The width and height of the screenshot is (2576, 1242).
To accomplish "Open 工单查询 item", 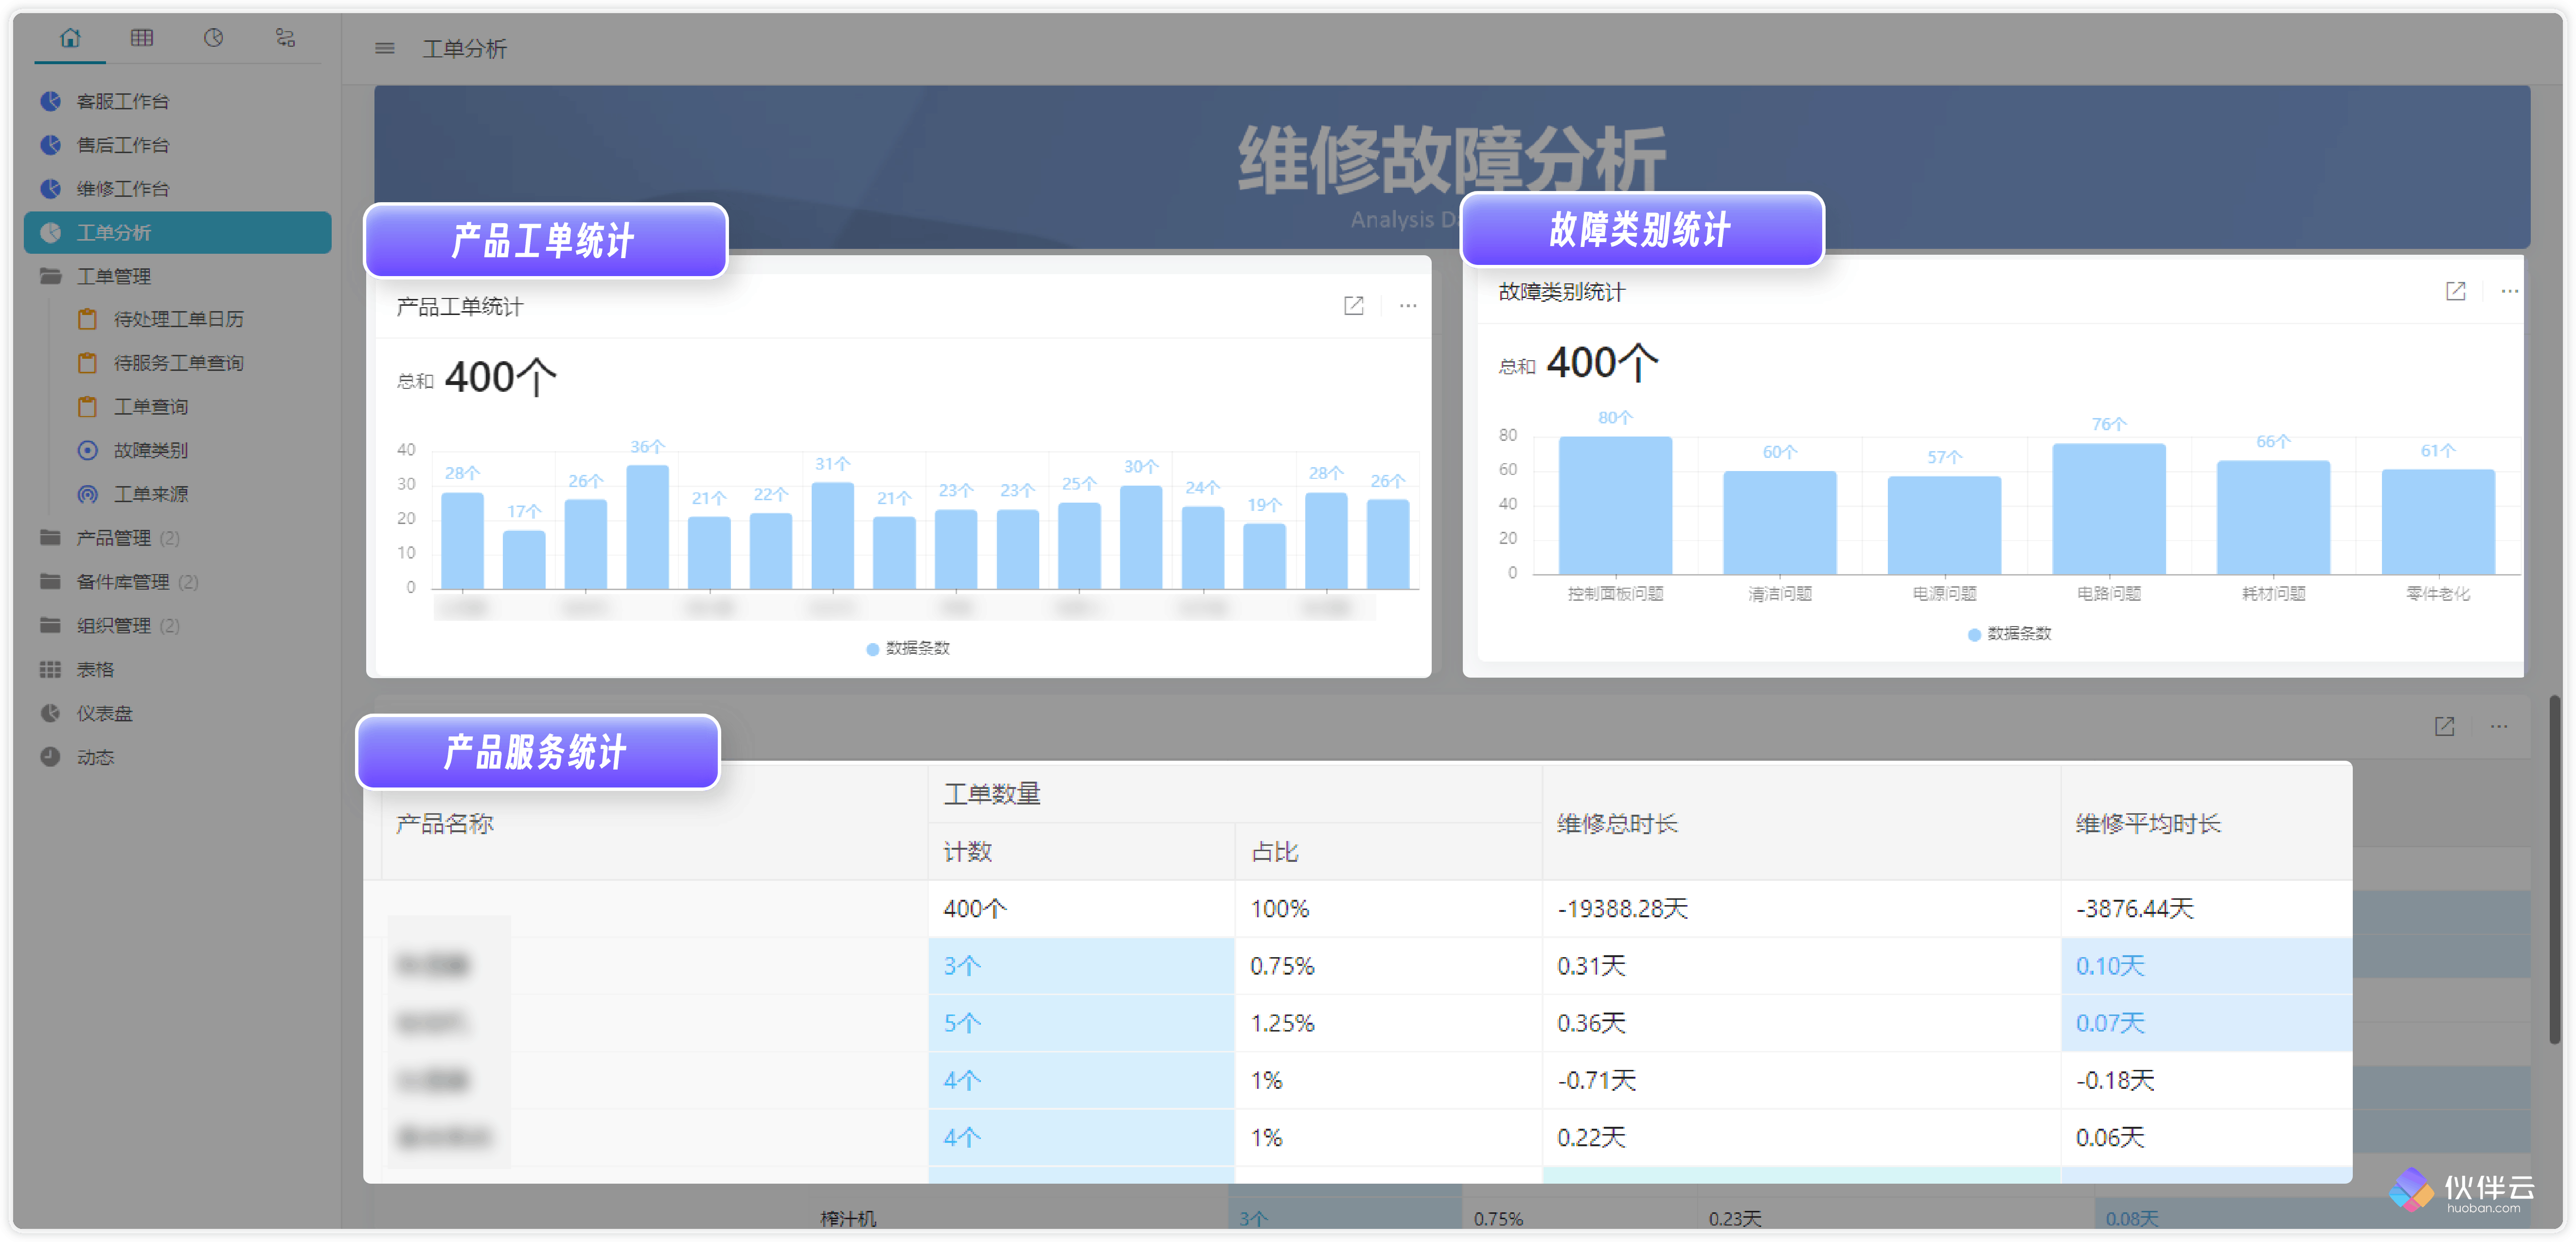I will pos(150,407).
